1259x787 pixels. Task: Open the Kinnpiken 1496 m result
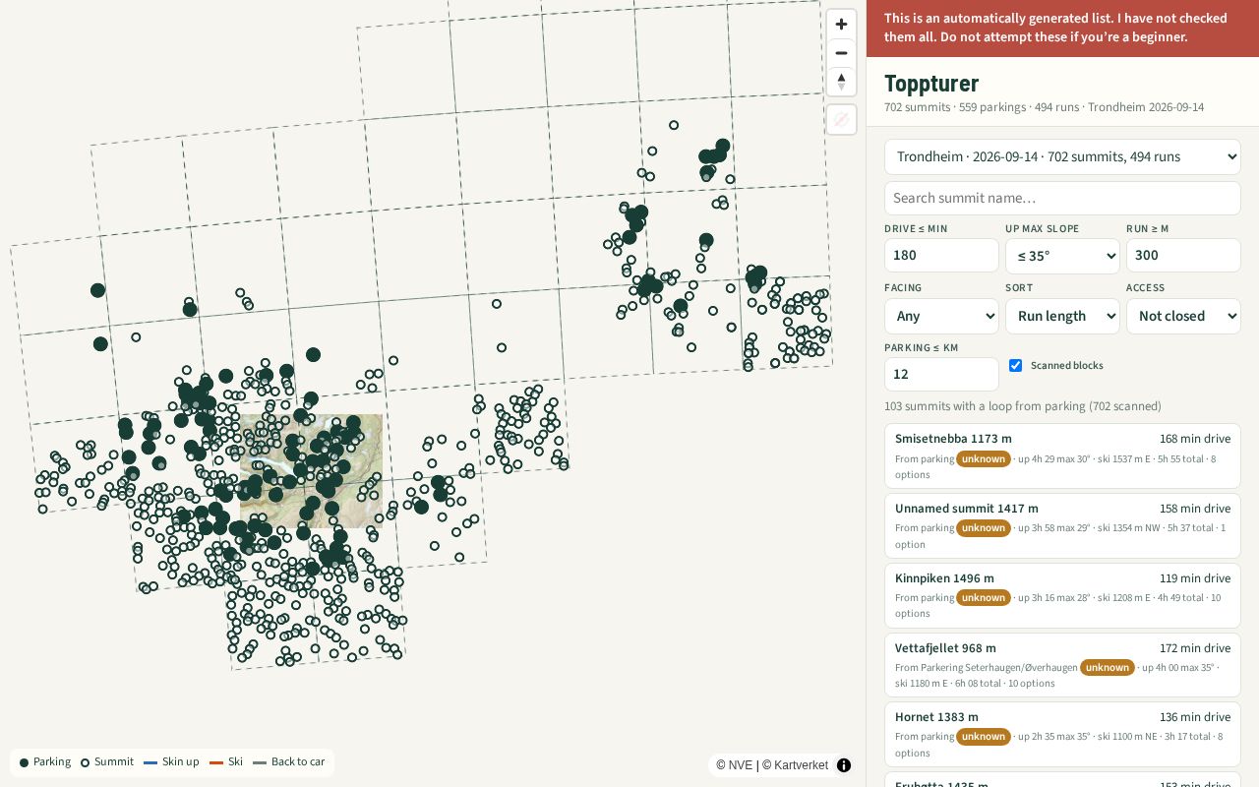[1062, 595]
